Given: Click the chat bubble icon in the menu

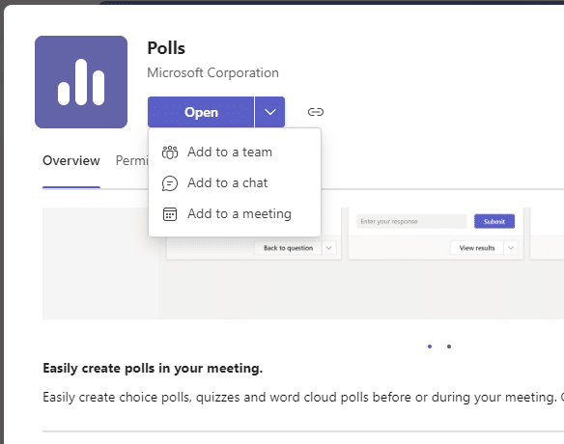Looking at the screenshot, I should click(170, 183).
